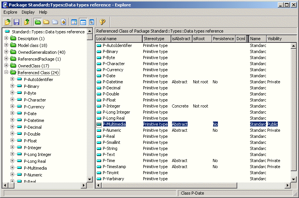Screen dimensions: 299x198
Task: Collapse the Referenced Class (24) node
Action: click(x=6, y=73)
